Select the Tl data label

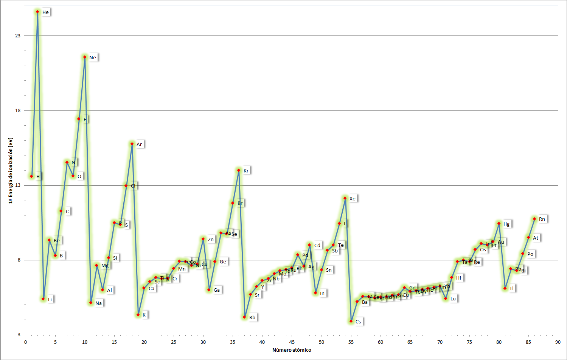[511, 288]
